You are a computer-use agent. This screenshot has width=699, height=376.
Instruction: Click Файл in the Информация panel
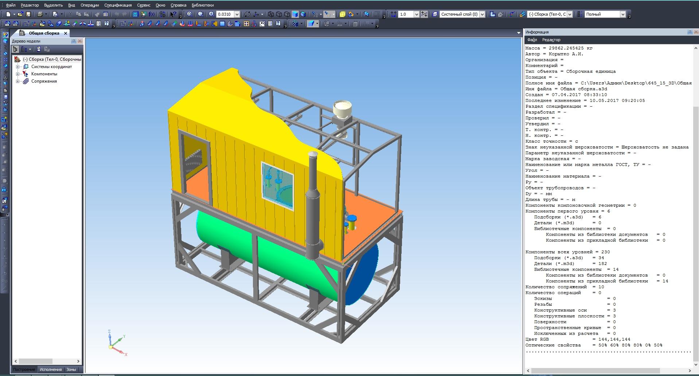tap(532, 40)
